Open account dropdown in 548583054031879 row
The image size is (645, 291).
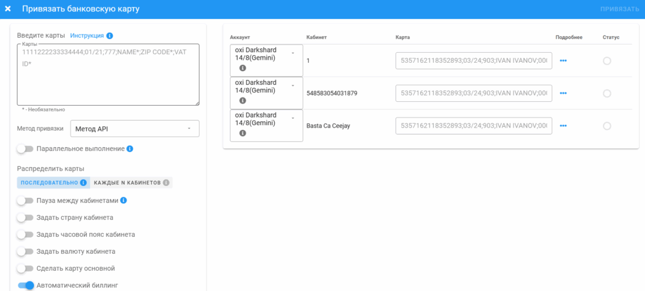tap(266, 93)
